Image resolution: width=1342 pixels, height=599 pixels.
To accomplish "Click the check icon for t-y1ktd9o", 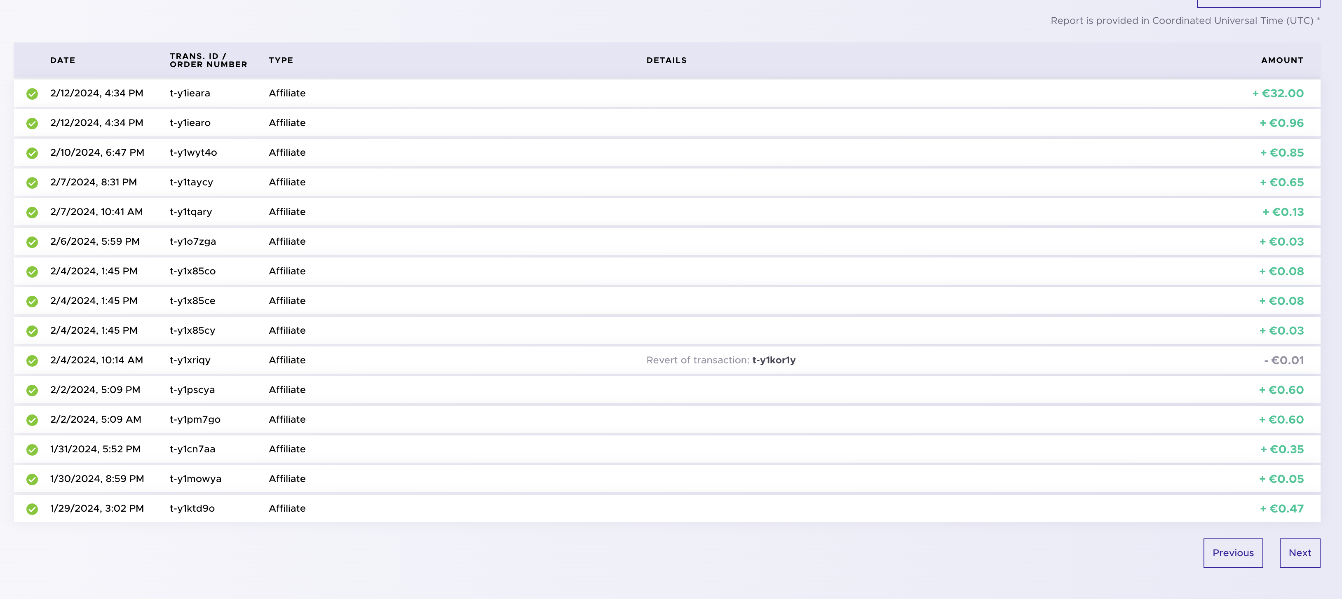I will pos(32,510).
